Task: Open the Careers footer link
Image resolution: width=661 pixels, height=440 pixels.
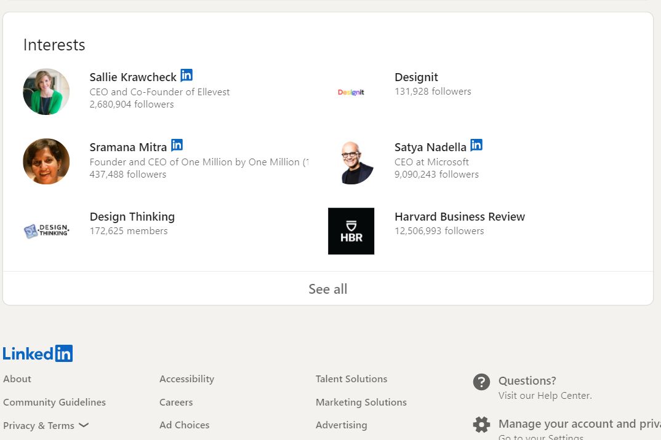Action: click(176, 402)
